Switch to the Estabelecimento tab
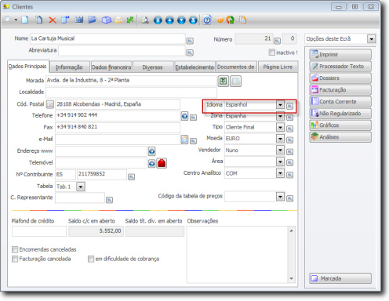 click(x=194, y=67)
